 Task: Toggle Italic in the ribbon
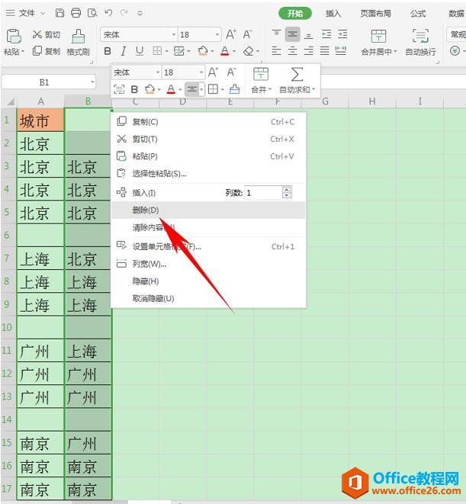pos(123,51)
